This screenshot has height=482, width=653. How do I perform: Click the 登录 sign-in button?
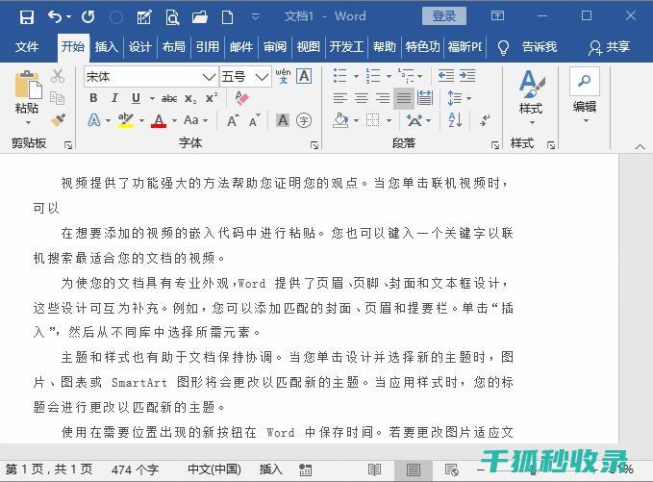444,16
